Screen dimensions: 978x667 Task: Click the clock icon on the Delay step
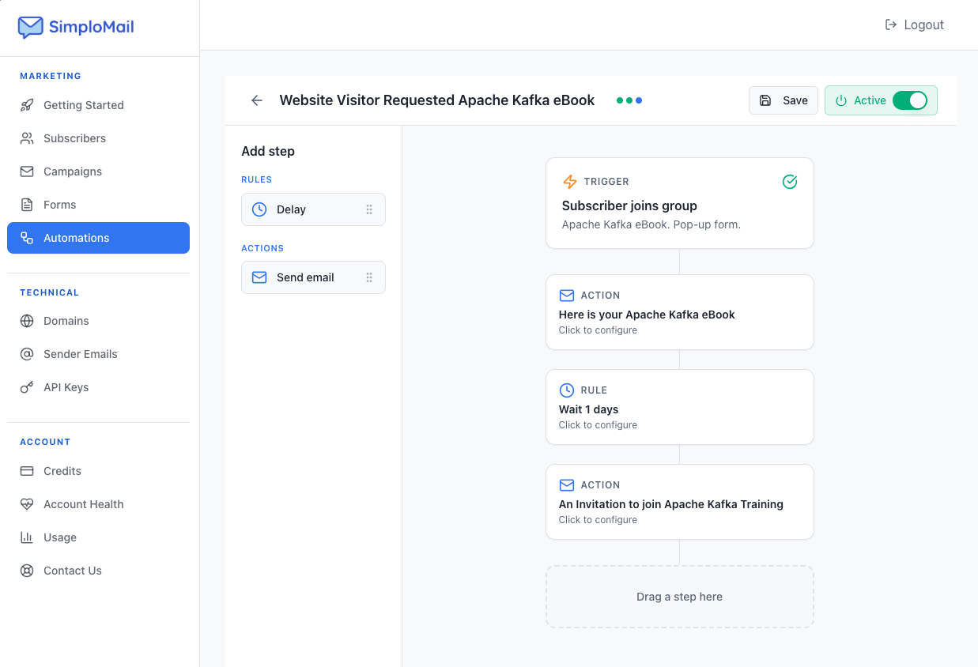259,209
